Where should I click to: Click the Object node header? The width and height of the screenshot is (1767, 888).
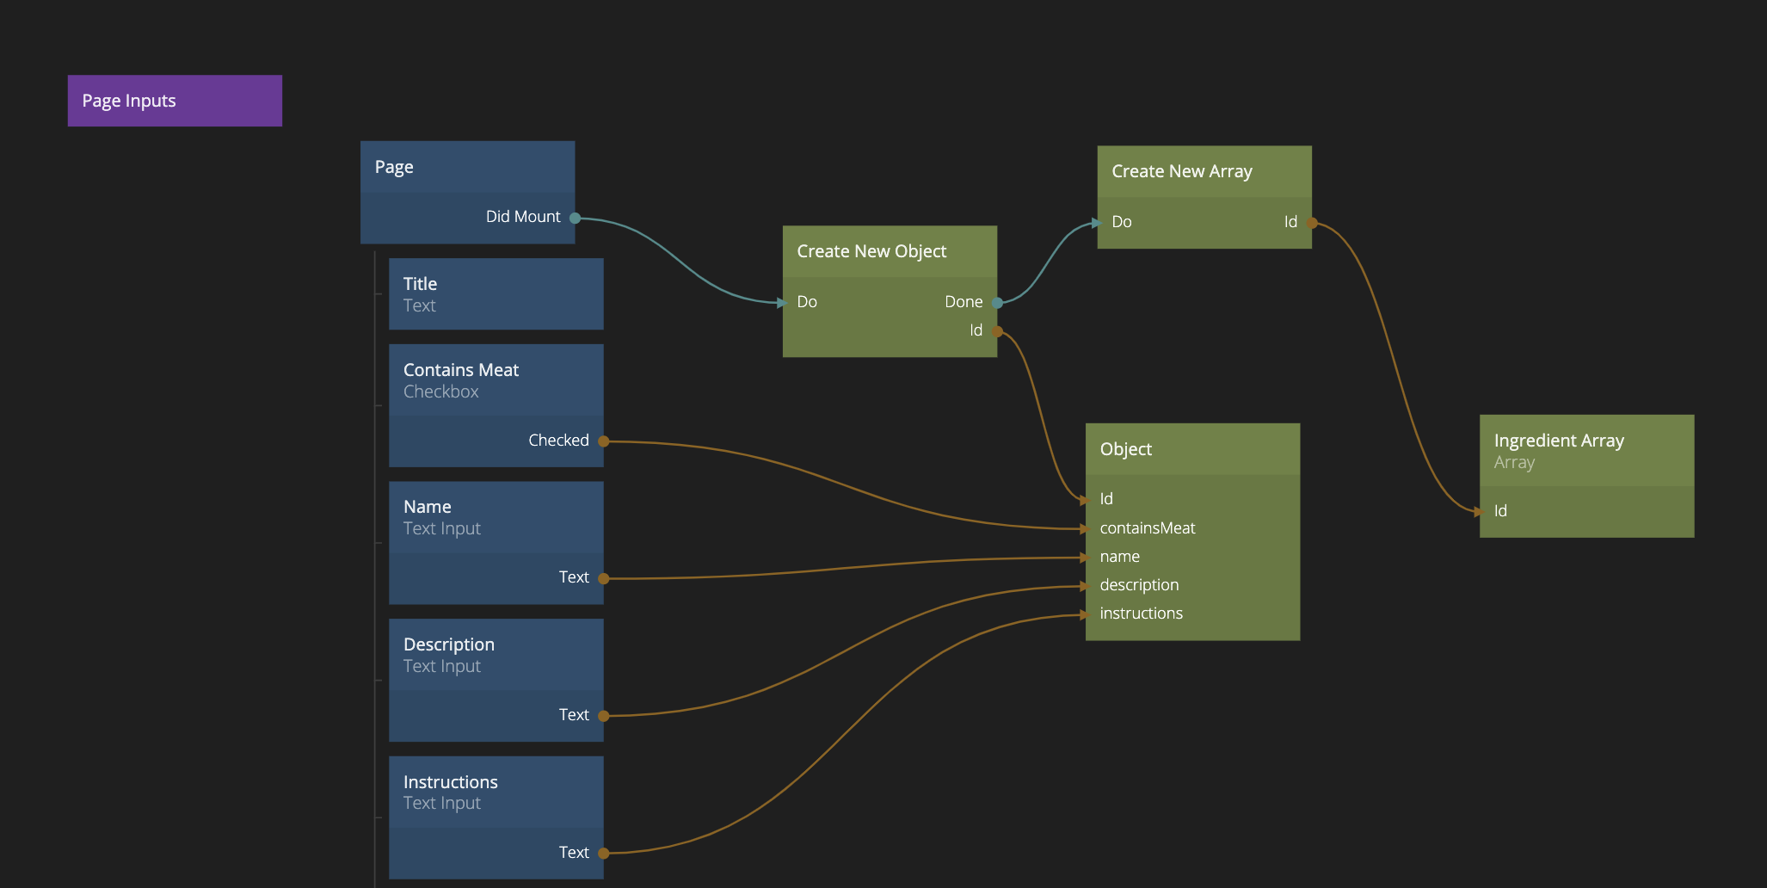(x=1192, y=449)
